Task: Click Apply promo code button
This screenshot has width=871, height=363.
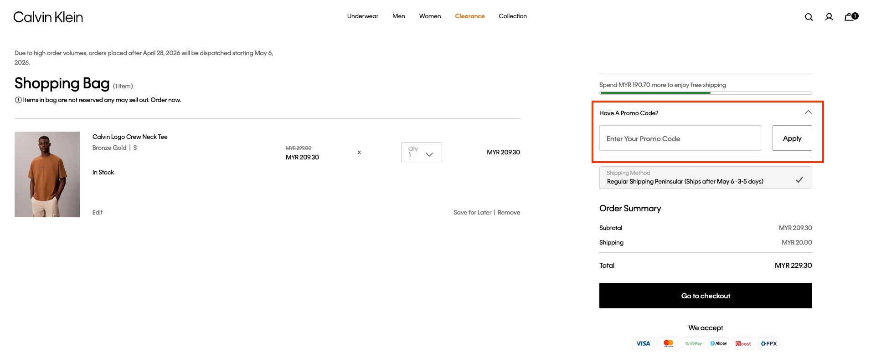Action: coord(792,138)
